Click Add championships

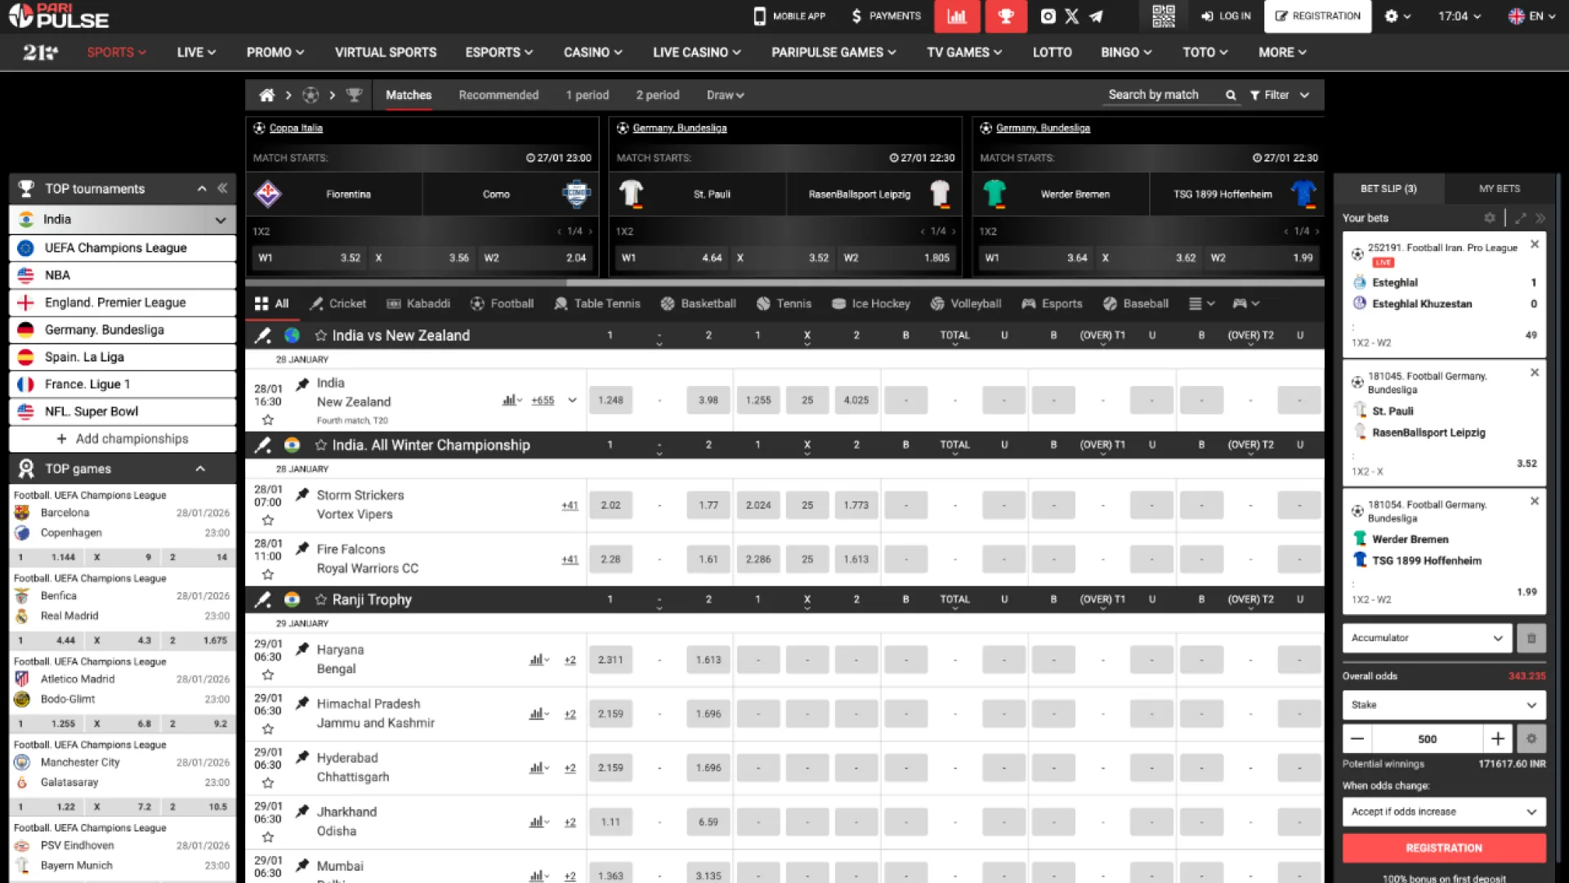point(123,439)
